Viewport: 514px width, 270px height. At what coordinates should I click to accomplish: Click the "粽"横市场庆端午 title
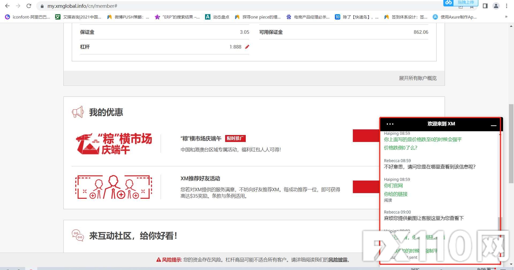(x=201, y=138)
